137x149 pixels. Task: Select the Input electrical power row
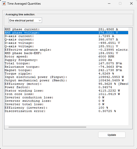point(66,77)
